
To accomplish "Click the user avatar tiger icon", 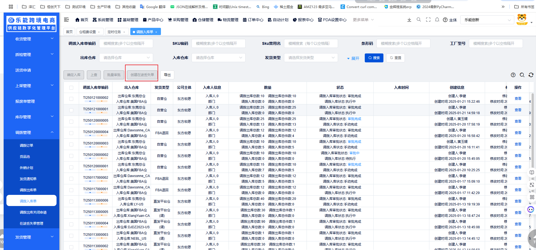I will click(522, 19).
